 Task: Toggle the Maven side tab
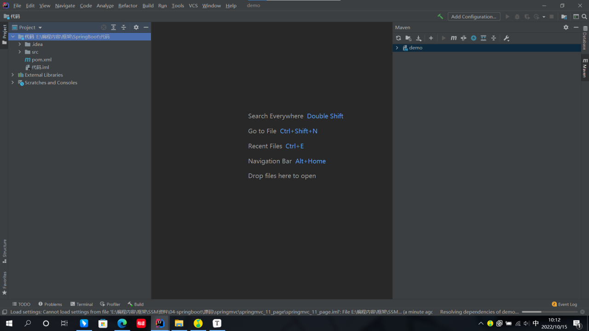pyautogui.click(x=585, y=68)
